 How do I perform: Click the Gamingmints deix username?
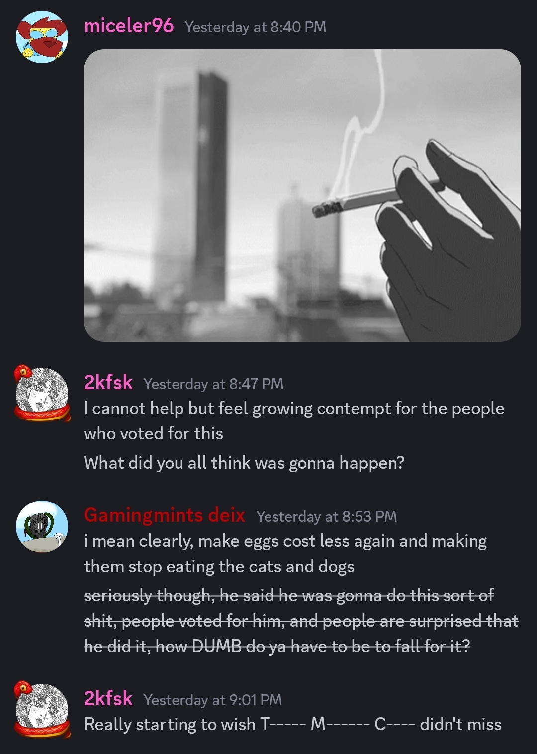pos(165,515)
